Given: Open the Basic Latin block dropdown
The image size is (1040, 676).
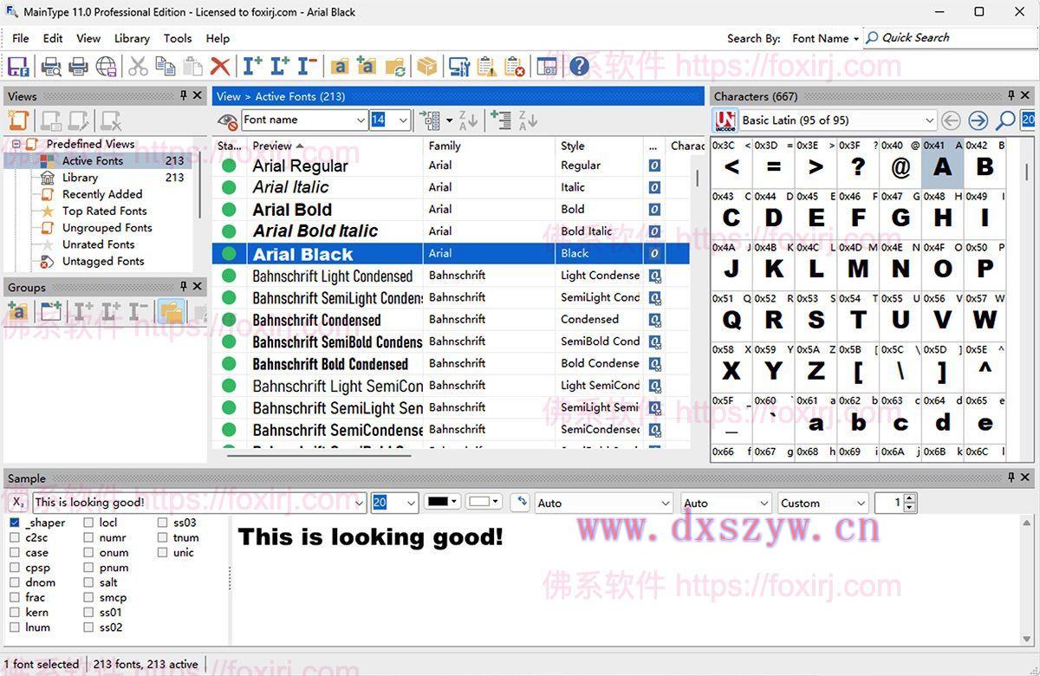Looking at the screenshot, I should 838,120.
